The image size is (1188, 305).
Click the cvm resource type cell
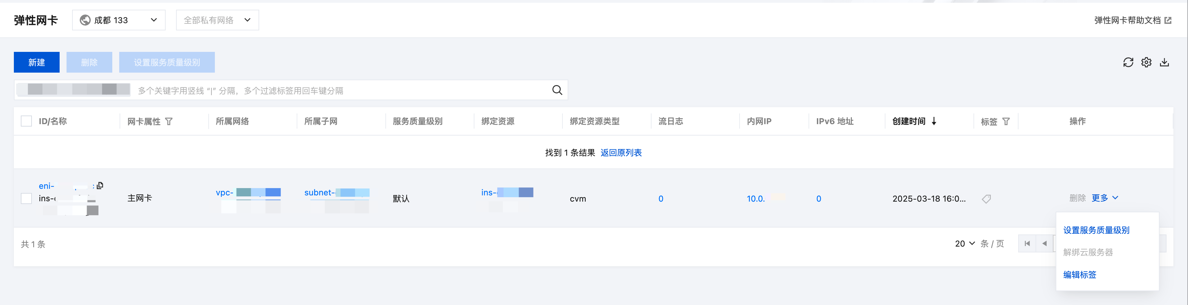click(x=578, y=199)
